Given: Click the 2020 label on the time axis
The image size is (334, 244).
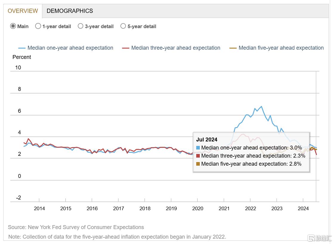Looking at the screenshot, I should tap(198, 208).
